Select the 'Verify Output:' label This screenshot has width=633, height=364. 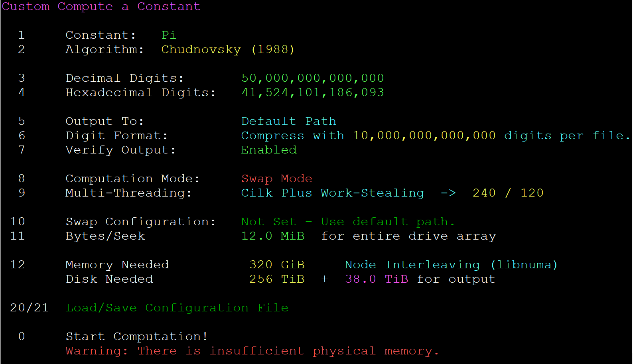click(x=120, y=150)
